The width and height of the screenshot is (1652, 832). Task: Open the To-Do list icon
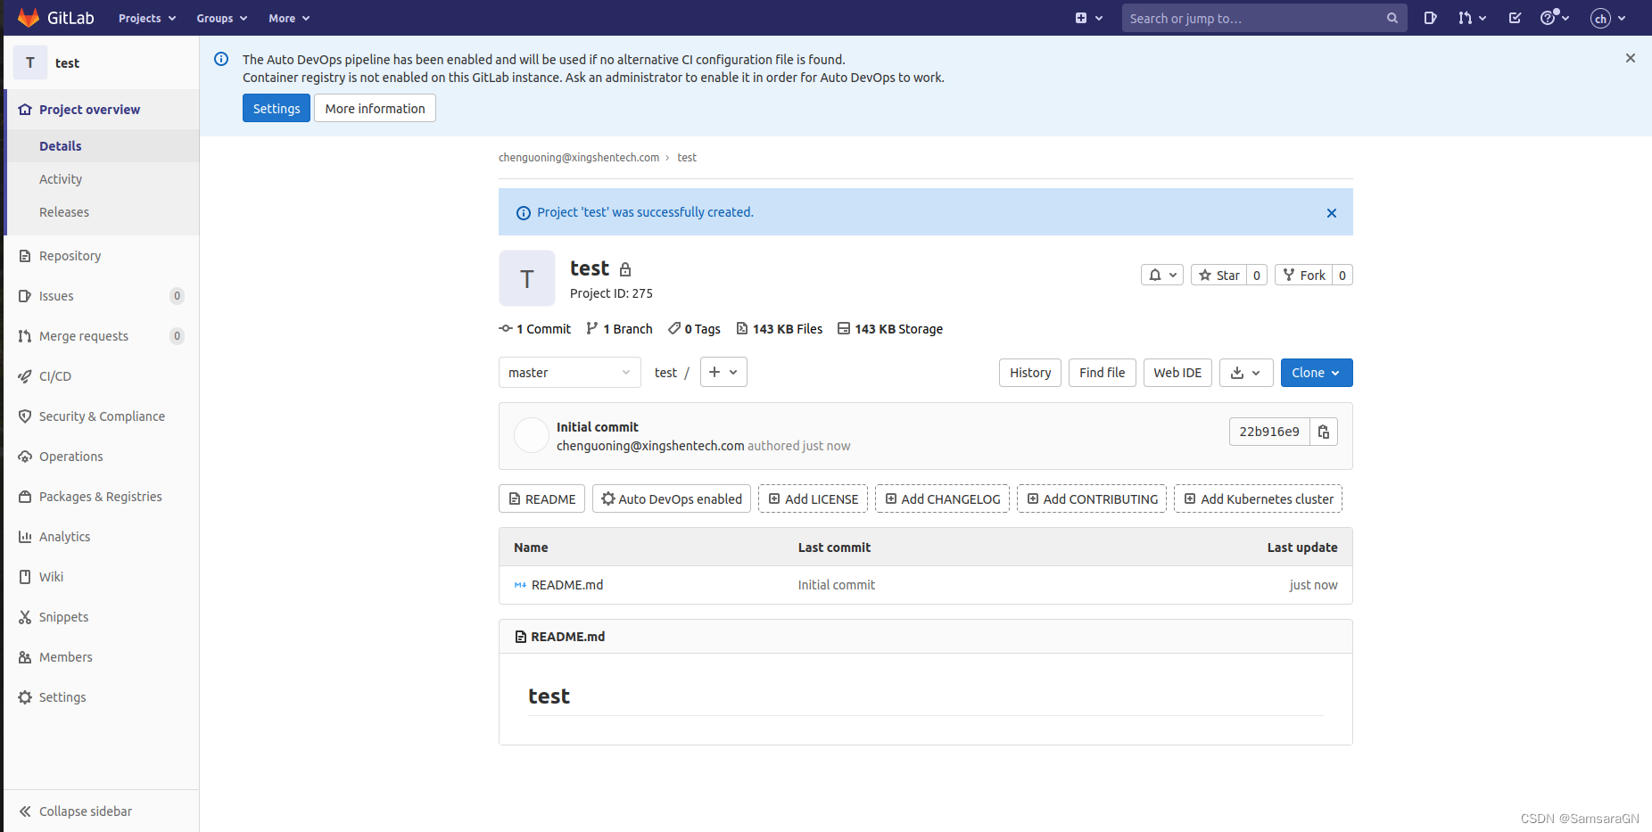[x=1515, y=18]
